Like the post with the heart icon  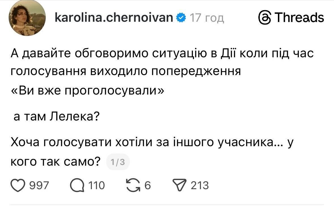18,185
